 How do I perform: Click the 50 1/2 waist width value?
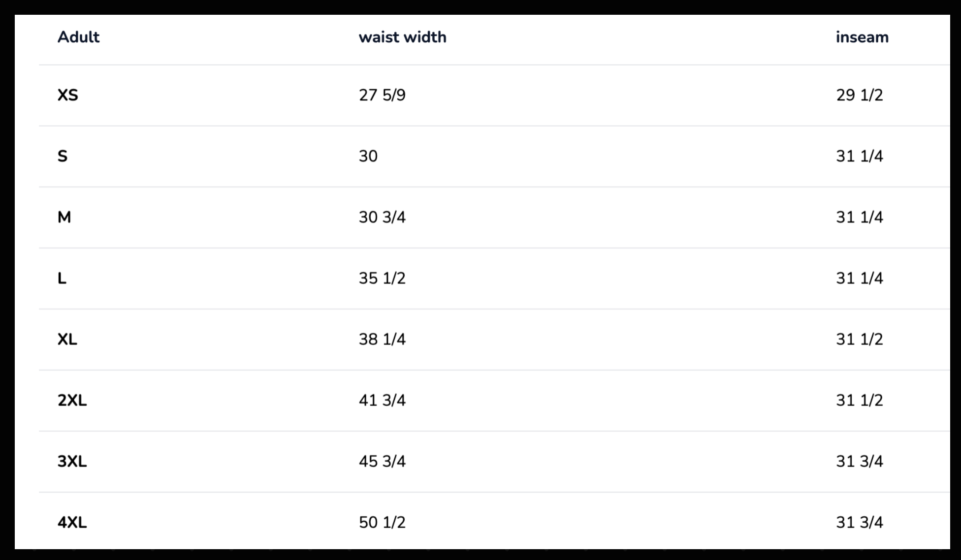click(382, 522)
